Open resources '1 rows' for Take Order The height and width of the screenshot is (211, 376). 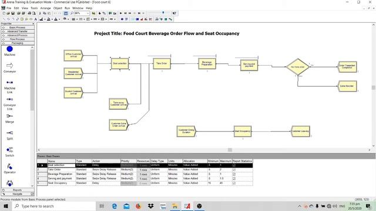pos(143,170)
